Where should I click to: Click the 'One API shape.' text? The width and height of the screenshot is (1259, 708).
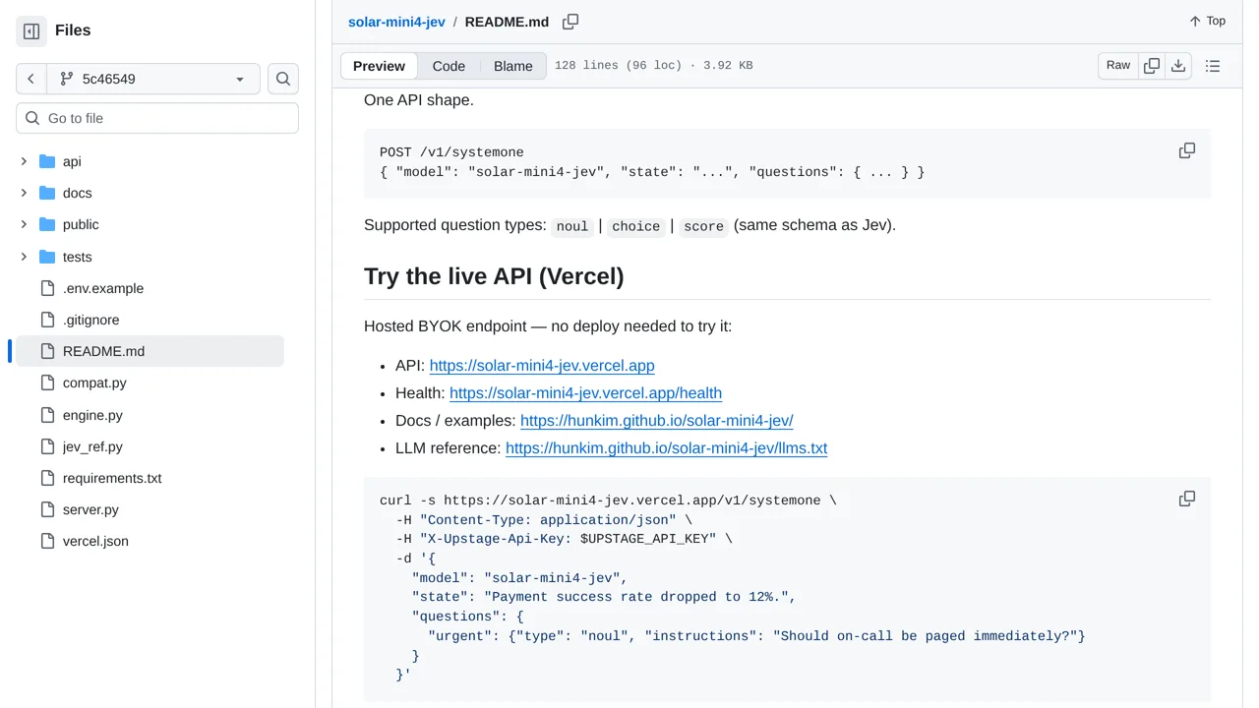419,100
